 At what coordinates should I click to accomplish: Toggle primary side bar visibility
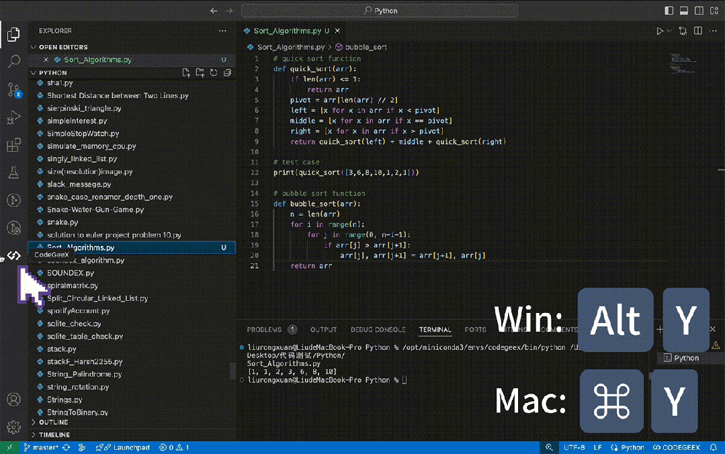coord(669,11)
